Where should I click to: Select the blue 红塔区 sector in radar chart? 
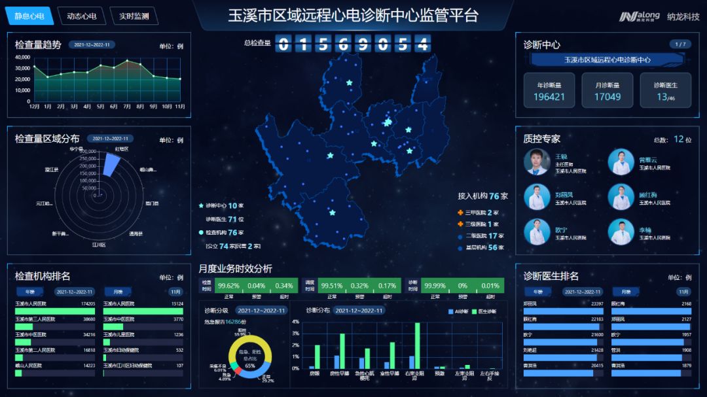click(112, 164)
